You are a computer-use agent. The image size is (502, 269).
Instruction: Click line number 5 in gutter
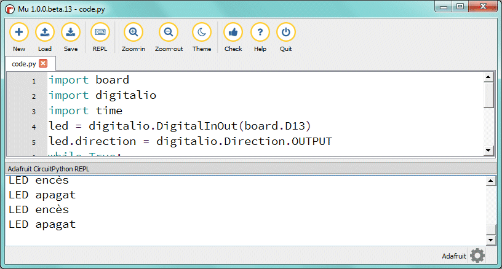point(34,142)
